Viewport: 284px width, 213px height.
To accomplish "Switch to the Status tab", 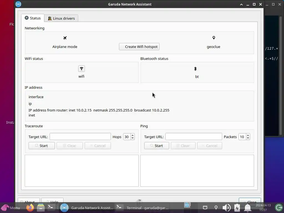I will coord(33,18).
